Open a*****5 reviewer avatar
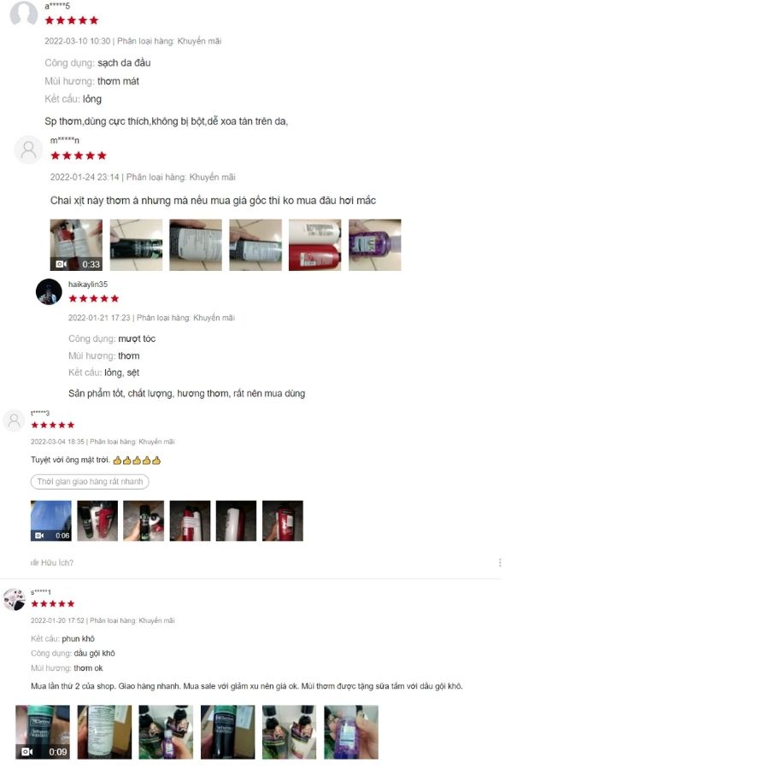Viewport: 769px width, 769px height. click(24, 13)
